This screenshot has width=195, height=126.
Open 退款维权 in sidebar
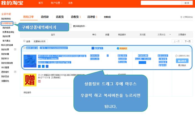tap(5, 72)
